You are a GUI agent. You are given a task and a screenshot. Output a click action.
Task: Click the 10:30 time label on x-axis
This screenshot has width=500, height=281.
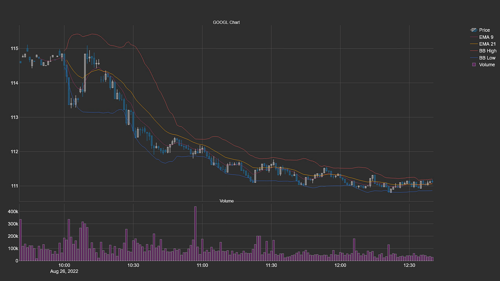pyautogui.click(x=133, y=265)
